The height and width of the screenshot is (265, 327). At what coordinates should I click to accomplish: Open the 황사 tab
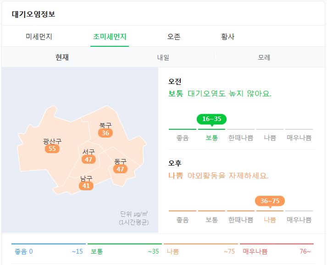(x=227, y=37)
